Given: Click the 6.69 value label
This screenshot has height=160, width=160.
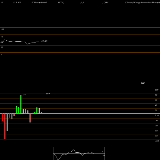Looking at the screenshot, I should click(x=48, y=93).
